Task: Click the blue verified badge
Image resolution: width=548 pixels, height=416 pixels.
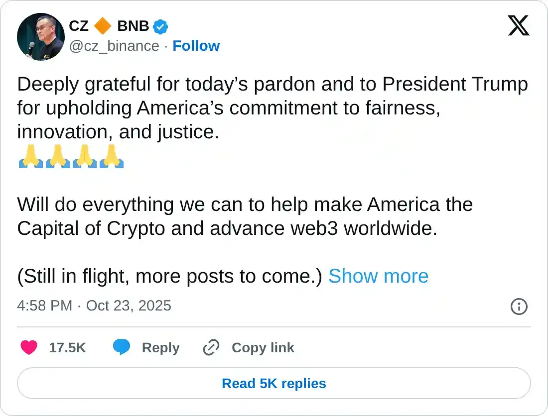Action: tap(160, 26)
